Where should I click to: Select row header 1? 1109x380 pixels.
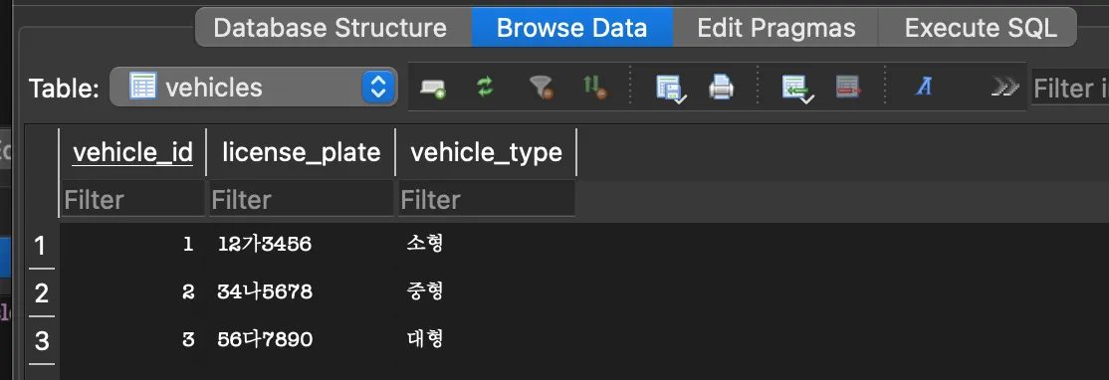41,245
